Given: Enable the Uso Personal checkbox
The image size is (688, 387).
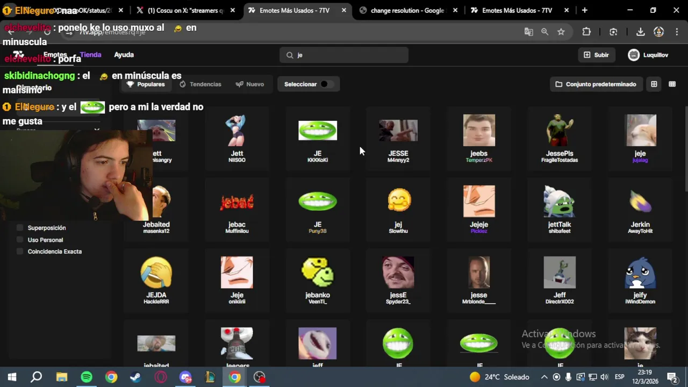Looking at the screenshot, I should (20, 240).
